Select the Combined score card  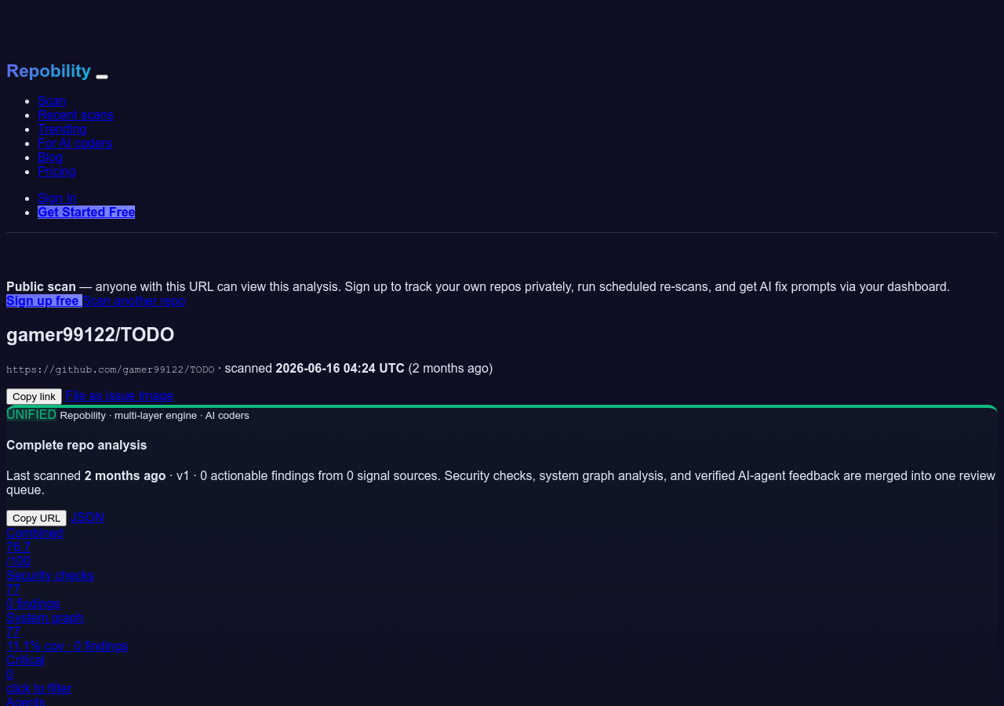point(35,547)
